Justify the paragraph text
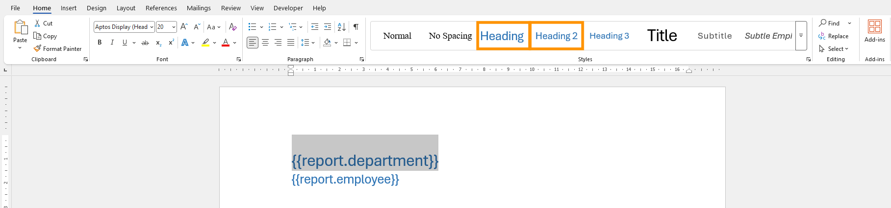The image size is (891, 208). coord(291,43)
